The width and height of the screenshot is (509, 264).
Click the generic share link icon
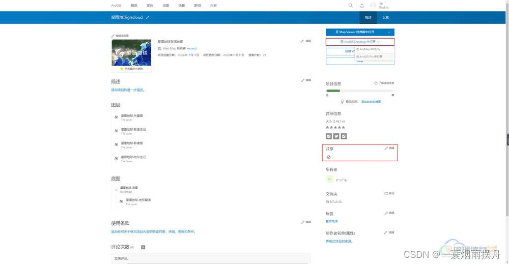tap(344, 136)
